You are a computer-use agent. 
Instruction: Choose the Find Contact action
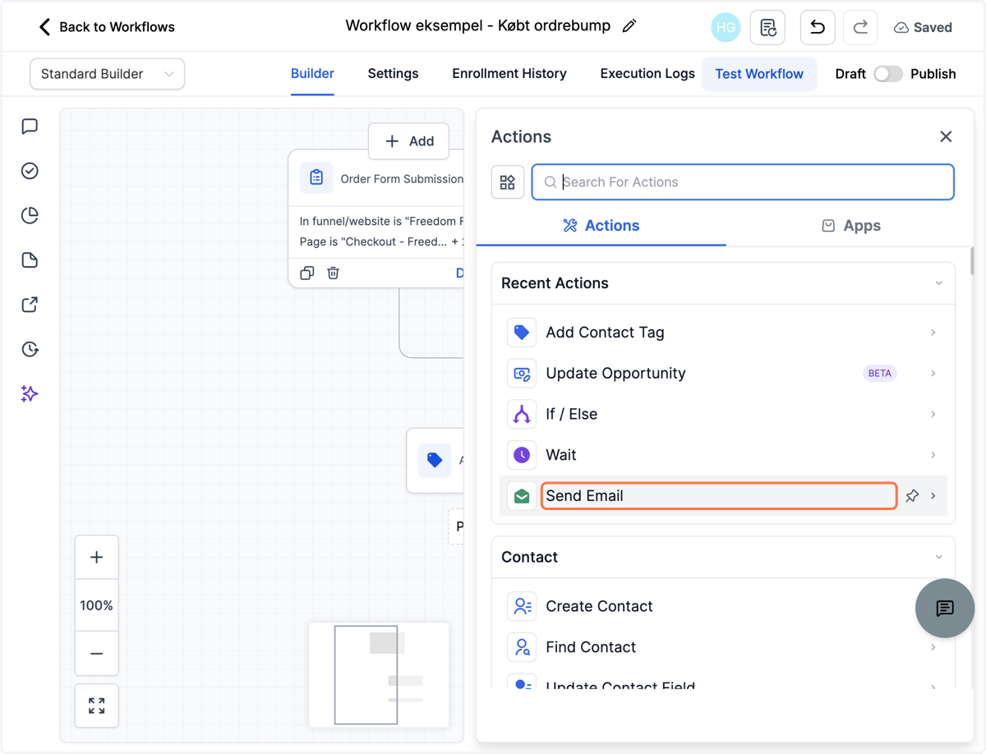click(723, 647)
